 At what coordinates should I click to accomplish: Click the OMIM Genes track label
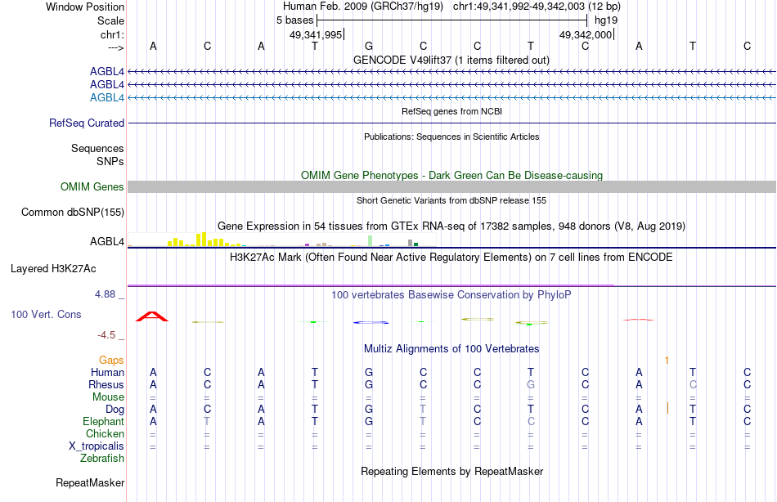92,187
